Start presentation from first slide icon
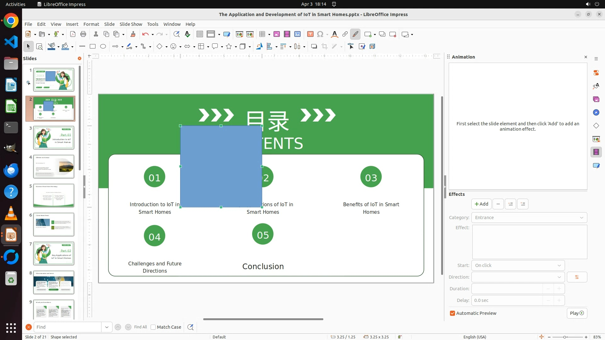This screenshot has height=340, width=605. pyautogui.click(x=239, y=34)
